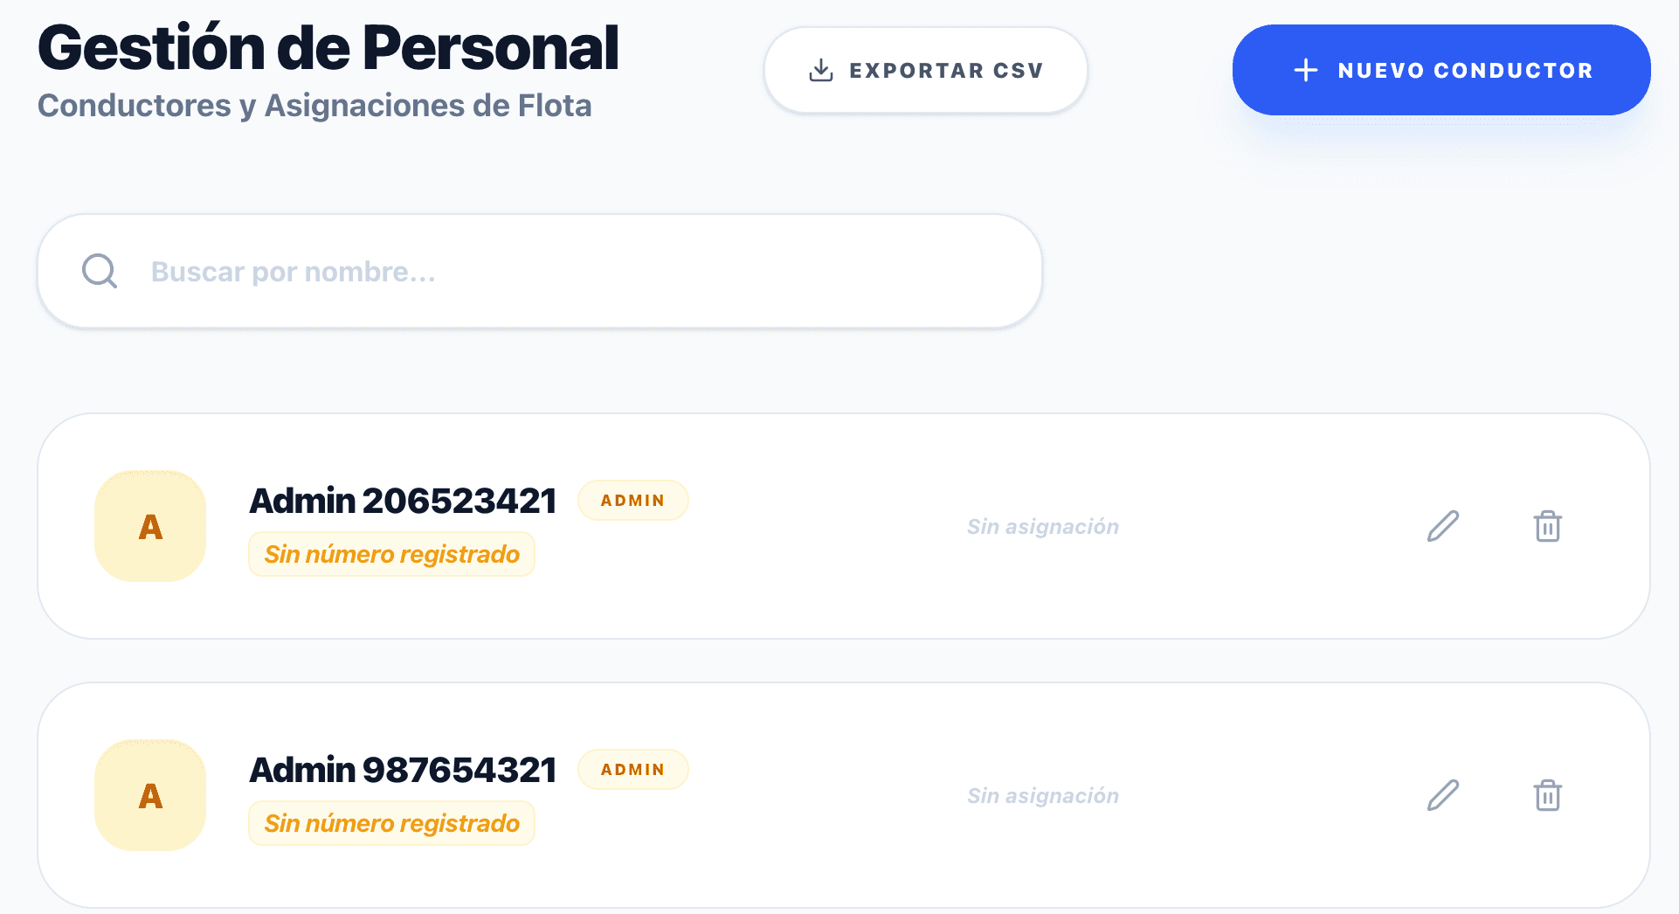1679x914 pixels.
Task: Select the Sin número registrado badge for Admin 206523421
Action: click(x=391, y=553)
